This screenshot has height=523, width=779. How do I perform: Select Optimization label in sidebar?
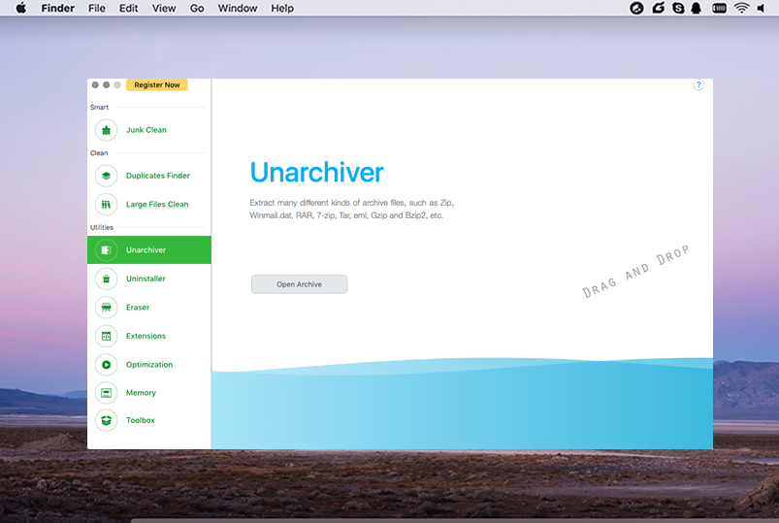point(149,365)
